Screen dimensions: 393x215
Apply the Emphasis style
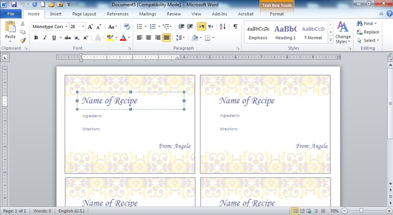(258, 33)
